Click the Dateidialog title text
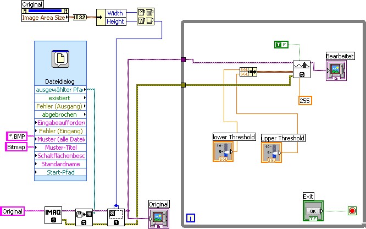The height and width of the screenshot is (229, 366). pyautogui.click(x=60, y=81)
